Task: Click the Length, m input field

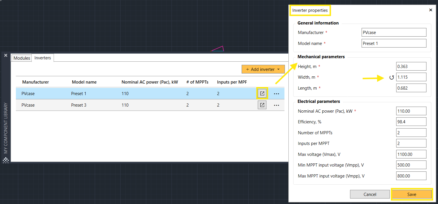Action: pyautogui.click(x=411, y=88)
